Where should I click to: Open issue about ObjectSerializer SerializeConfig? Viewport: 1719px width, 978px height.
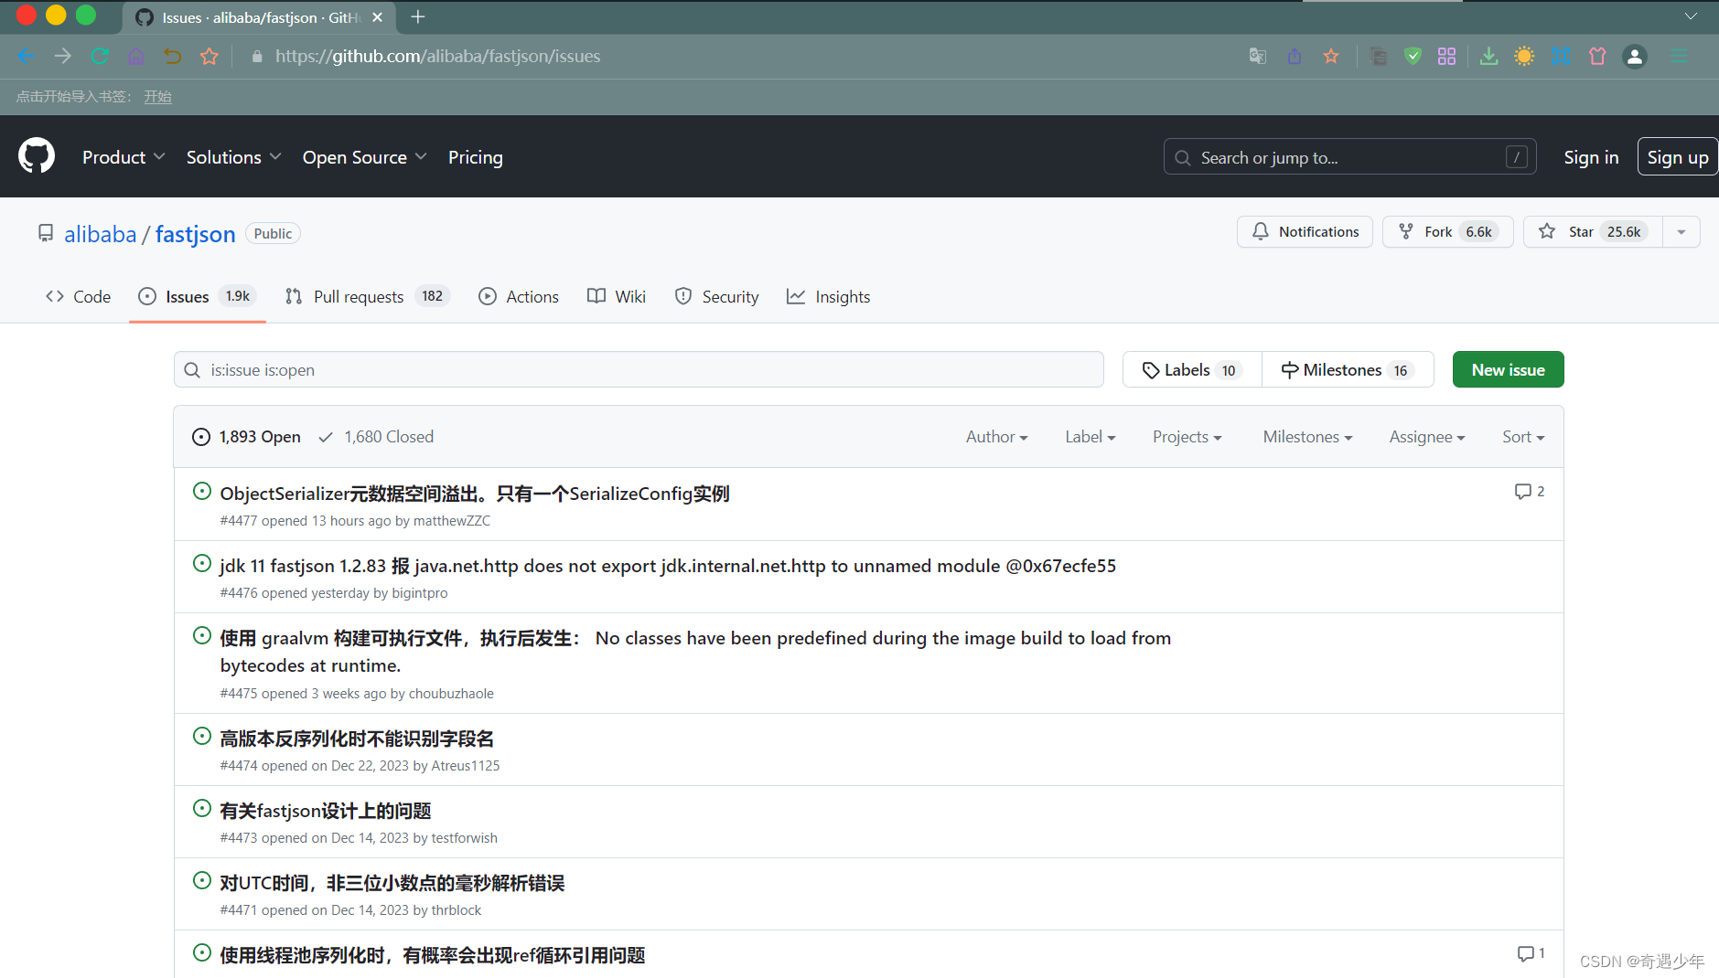coord(475,494)
